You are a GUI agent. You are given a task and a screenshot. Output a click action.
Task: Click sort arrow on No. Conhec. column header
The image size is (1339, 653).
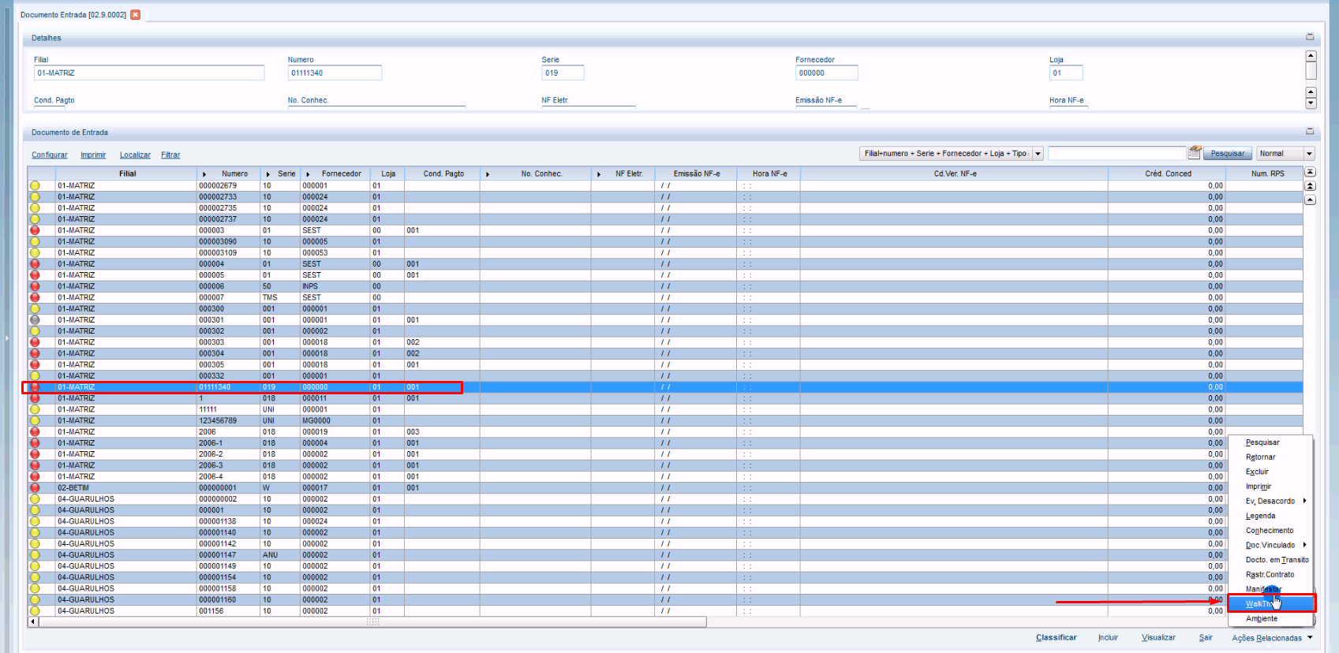pyautogui.click(x=488, y=174)
